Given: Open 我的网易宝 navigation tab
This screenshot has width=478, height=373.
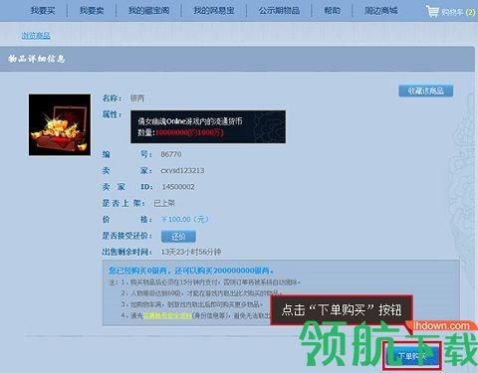Looking at the screenshot, I should pyautogui.click(x=214, y=11).
